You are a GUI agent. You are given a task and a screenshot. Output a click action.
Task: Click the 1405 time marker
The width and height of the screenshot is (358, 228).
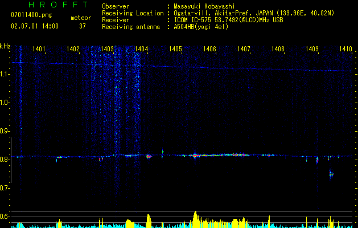pyautogui.click(x=175, y=48)
